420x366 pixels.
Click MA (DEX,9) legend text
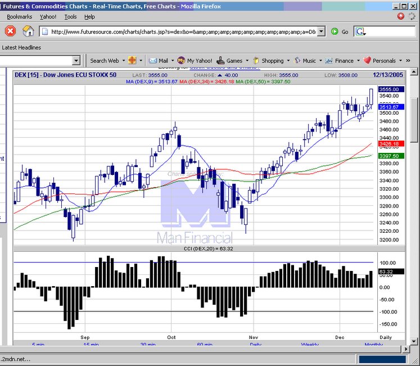(x=152, y=82)
